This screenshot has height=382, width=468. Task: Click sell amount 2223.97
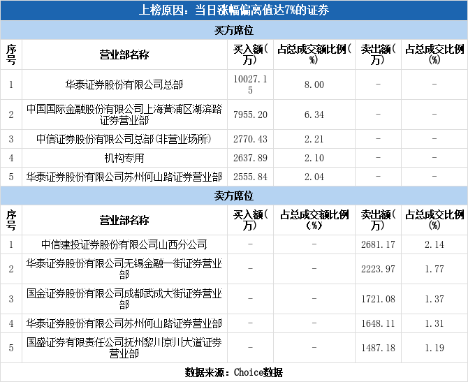click(x=378, y=269)
